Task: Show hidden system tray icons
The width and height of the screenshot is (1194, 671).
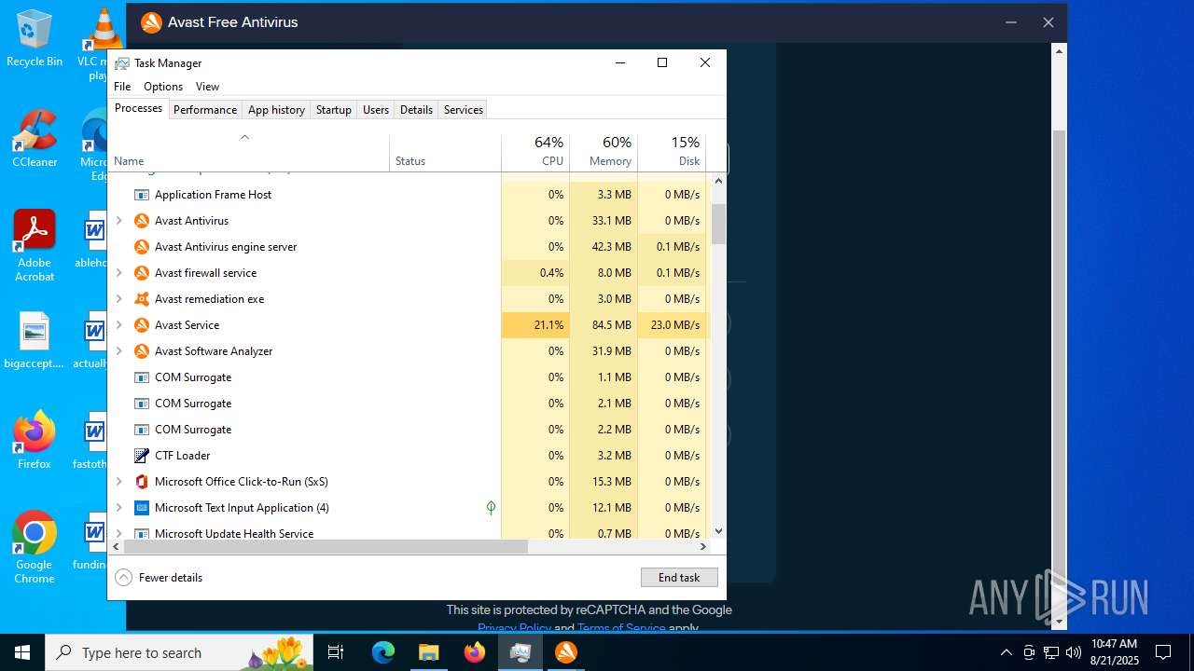Action: pyautogui.click(x=1006, y=652)
